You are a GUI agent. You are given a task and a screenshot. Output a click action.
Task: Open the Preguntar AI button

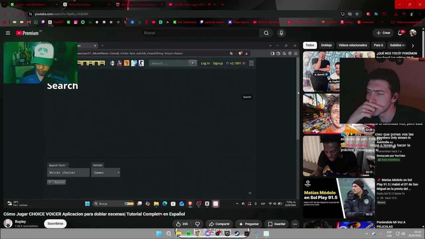[x=249, y=224]
